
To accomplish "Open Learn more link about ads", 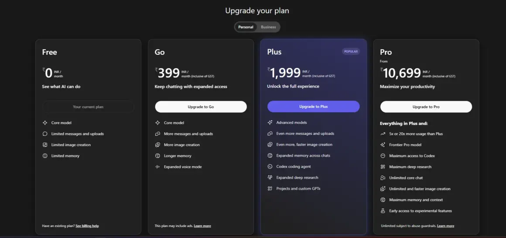I will point(202,226).
